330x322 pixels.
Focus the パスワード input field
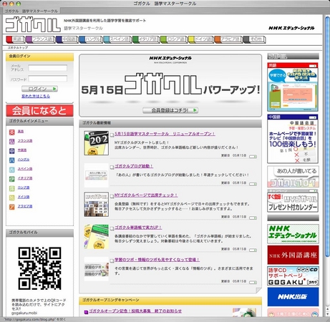48,79
